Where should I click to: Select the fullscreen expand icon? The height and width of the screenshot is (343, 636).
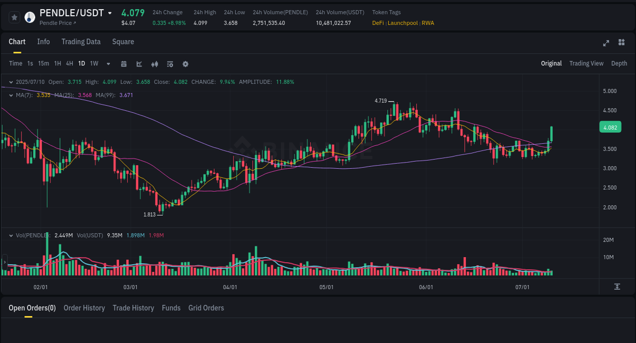click(x=605, y=43)
